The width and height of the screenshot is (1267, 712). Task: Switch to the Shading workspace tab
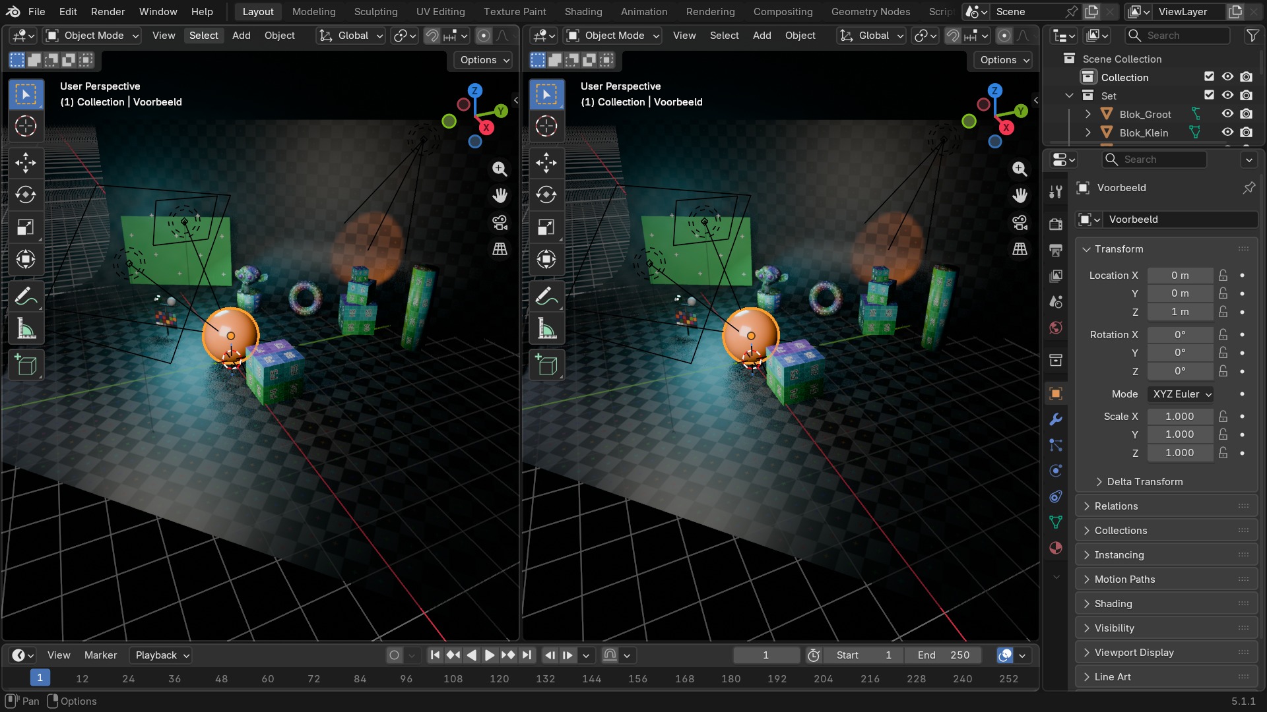click(583, 12)
